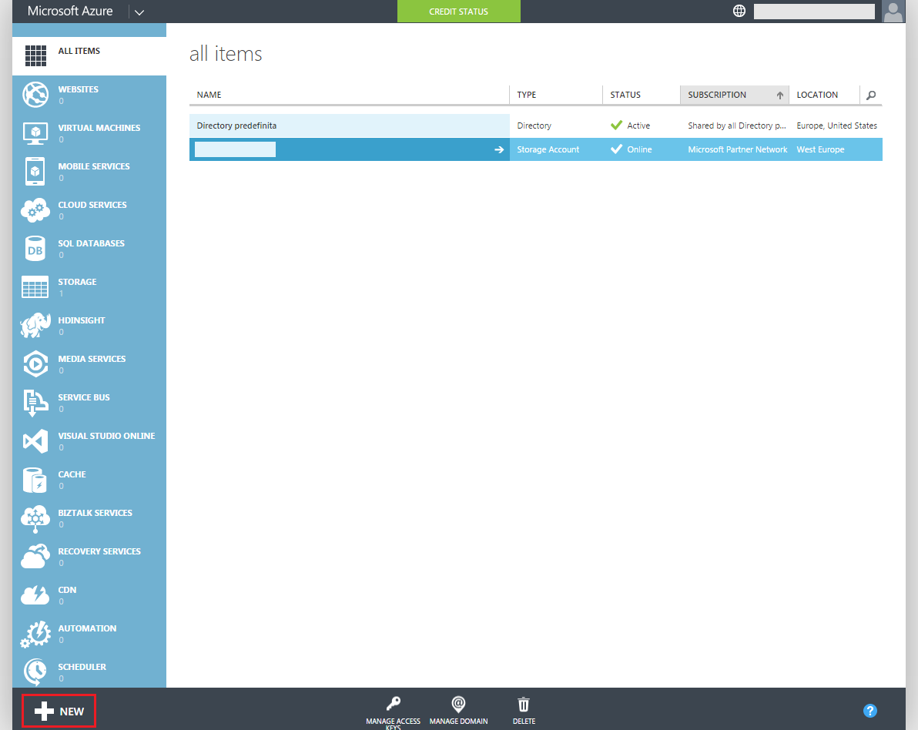Click the table search magnifier icon
This screenshot has width=918, height=730.
click(871, 95)
